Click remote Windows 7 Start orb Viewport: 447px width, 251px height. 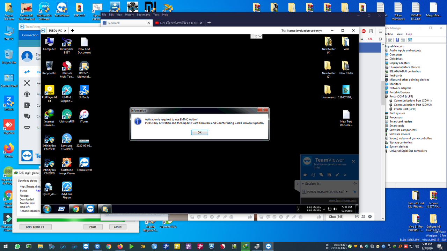pyautogui.click(x=47, y=209)
